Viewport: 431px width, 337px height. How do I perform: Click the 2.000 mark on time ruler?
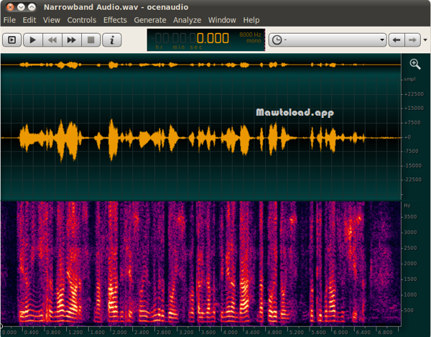119,332
